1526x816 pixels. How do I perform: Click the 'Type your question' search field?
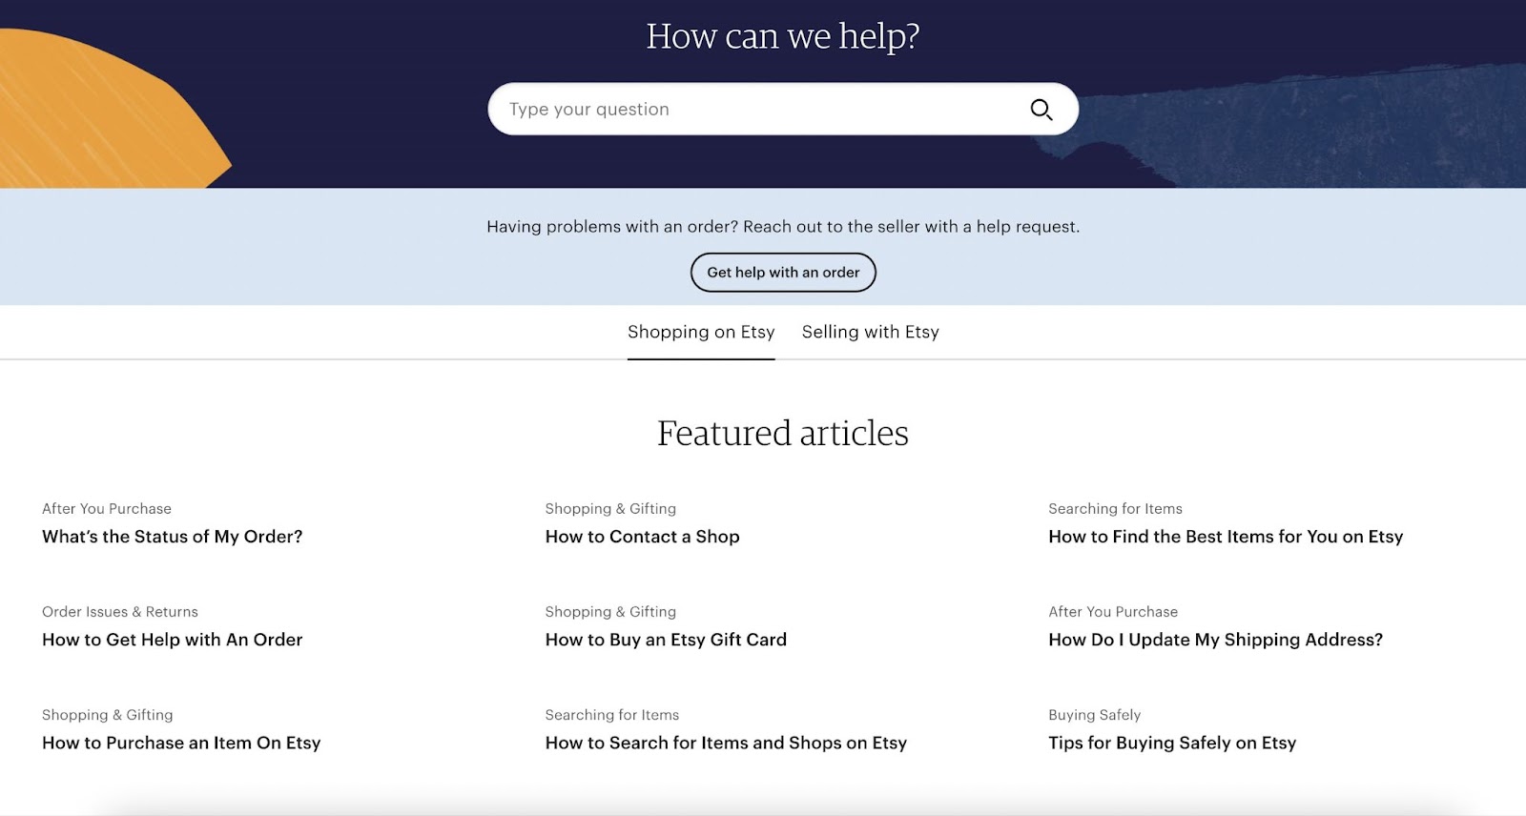point(753,110)
